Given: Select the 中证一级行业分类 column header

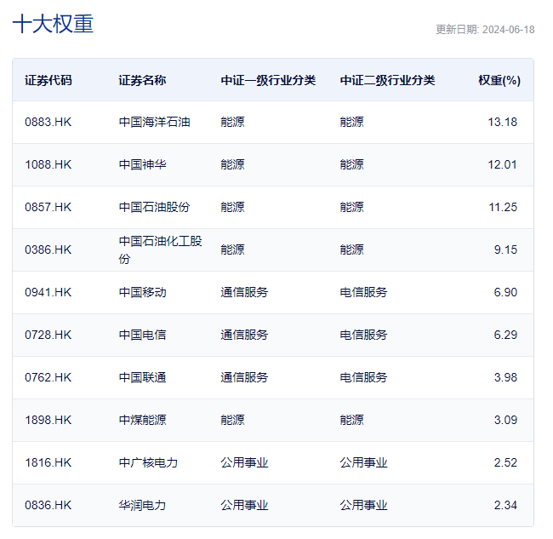Looking at the screenshot, I should coord(268,80).
